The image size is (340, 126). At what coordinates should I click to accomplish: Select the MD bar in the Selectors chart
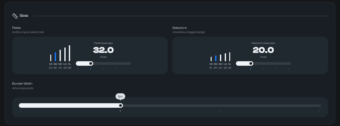click(x=221, y=58)
